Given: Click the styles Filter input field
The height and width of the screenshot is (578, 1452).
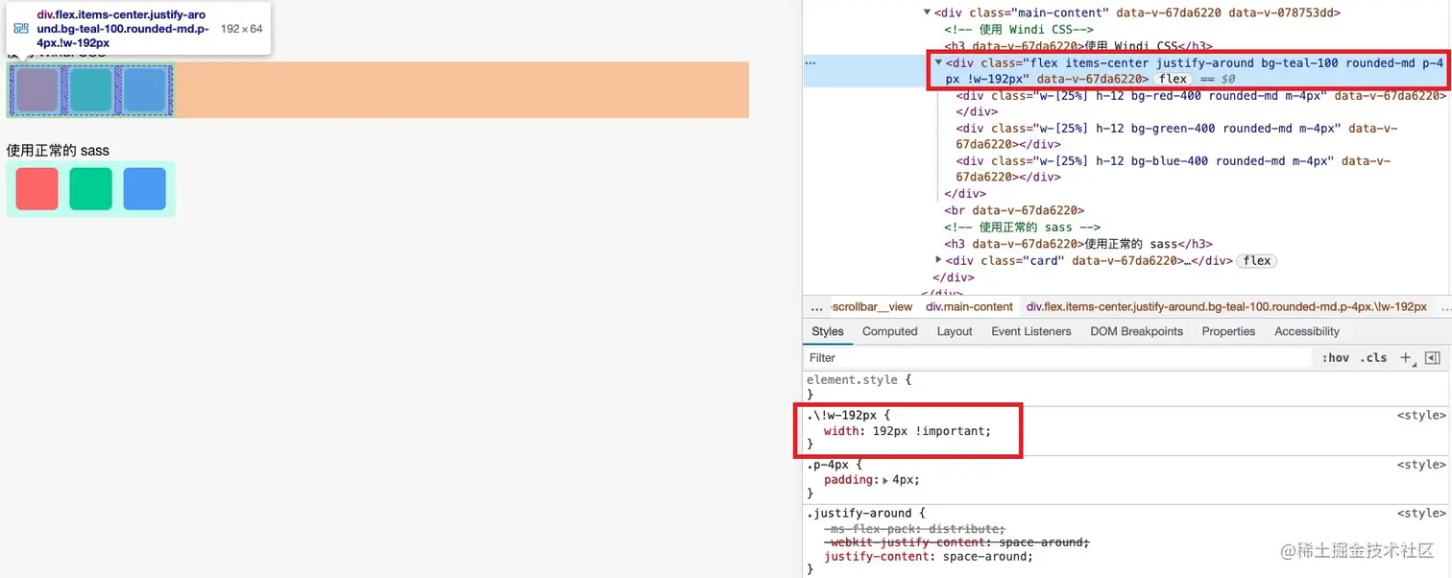Looking at the screenshot, I should [x=960, y=357].
